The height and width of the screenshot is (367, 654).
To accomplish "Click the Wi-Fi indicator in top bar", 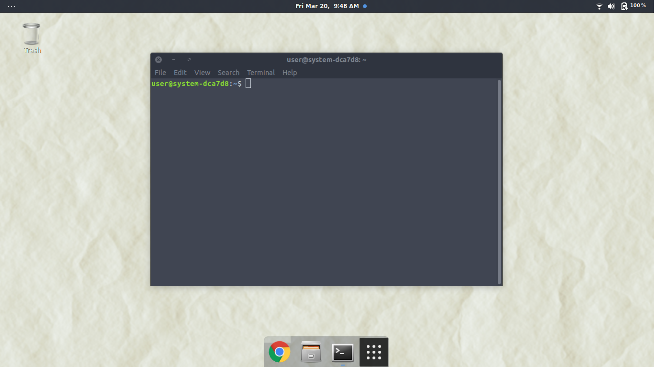I will (x=599, y=6).
